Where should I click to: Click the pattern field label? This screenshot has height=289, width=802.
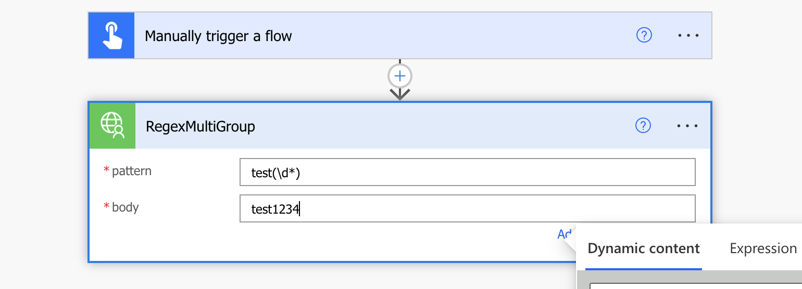[131, 171]
